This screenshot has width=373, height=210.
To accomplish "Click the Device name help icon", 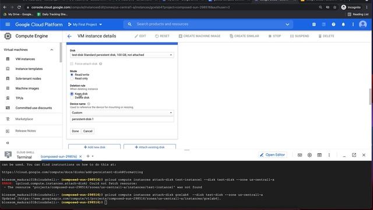I will click(89, 104).
